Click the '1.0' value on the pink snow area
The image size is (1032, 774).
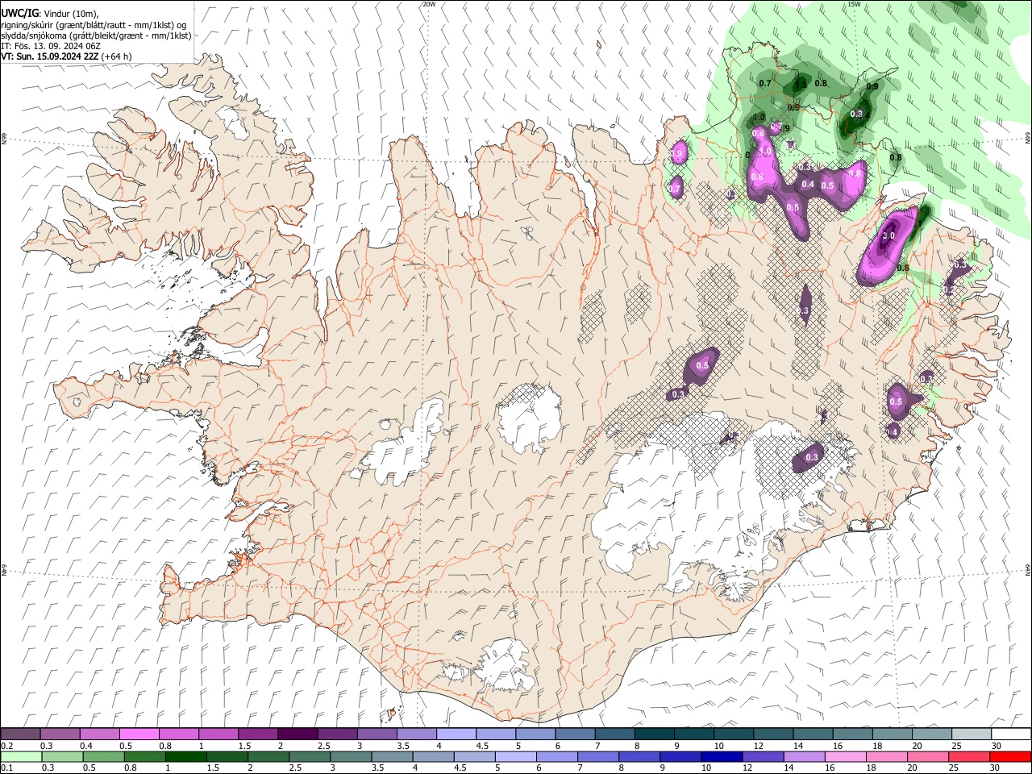pos(766,151)
